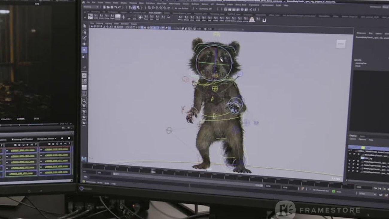Viewport: 389px width, 219px height.
Task: Click the New Scene icon on status line
Action: tap(104, 7)
